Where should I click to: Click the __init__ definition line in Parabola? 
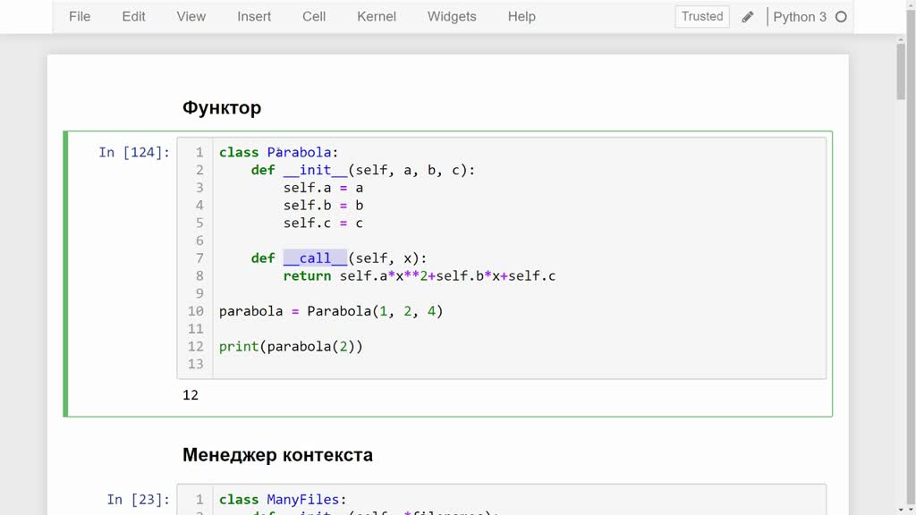[363, 170]
